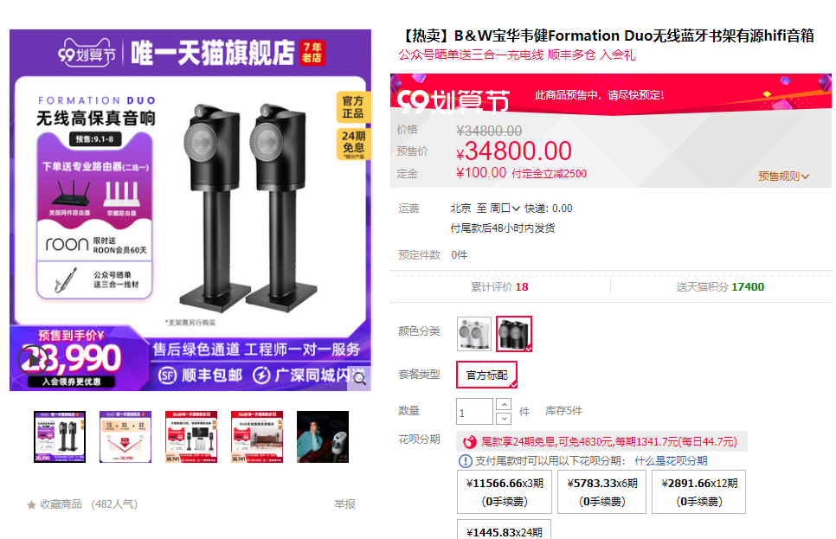Click the magnifier zoom icon on product image

coord(360,379)
